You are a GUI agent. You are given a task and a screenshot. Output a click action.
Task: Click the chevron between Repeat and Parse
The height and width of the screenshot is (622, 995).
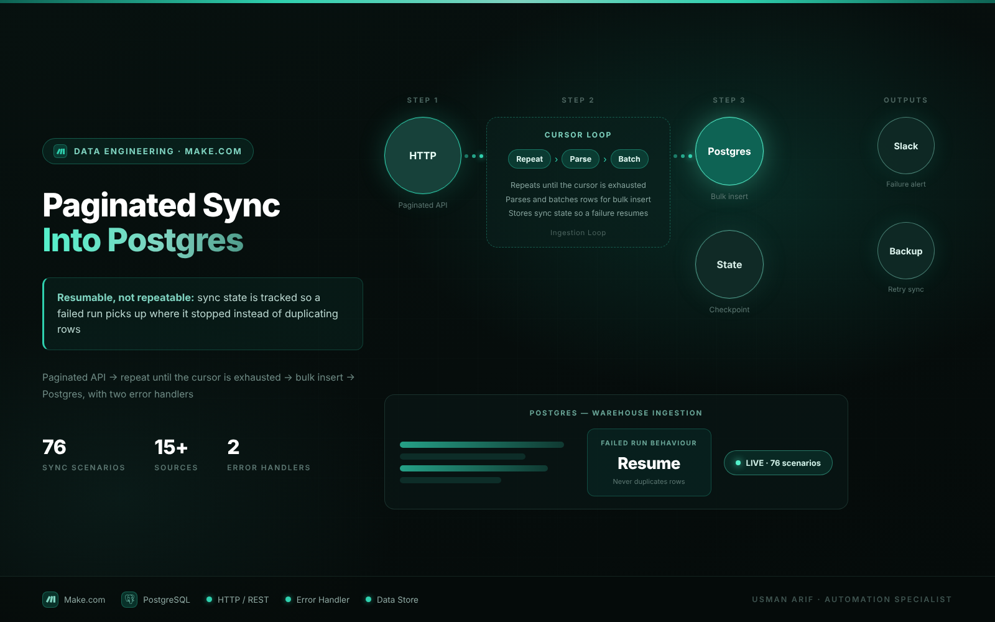point(556,160)
